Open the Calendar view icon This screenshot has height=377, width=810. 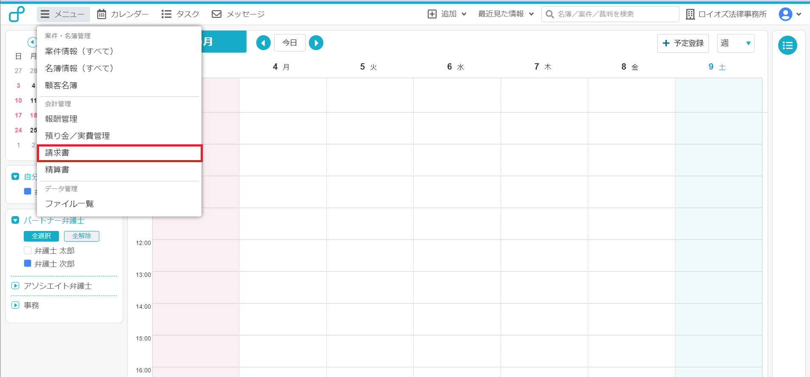tap(101, 14)
